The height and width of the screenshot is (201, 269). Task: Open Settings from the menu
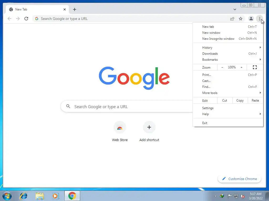tap(228, 108)
